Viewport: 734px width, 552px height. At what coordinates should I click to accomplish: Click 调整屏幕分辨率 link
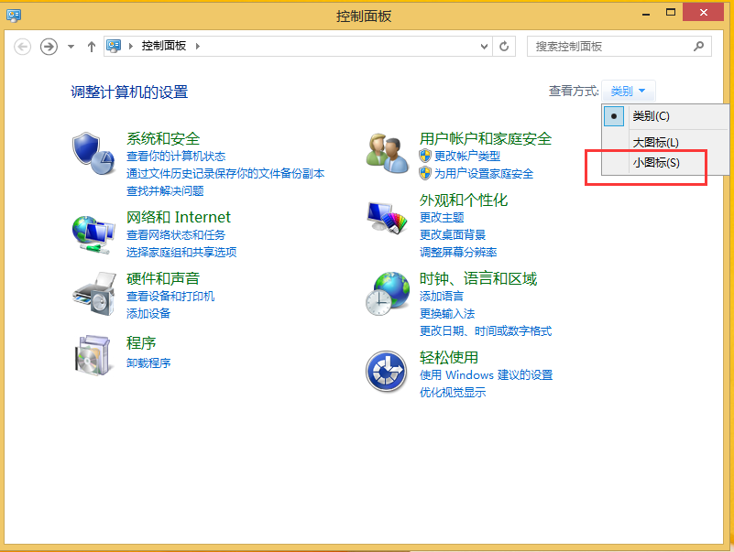[x=458, y=252]
